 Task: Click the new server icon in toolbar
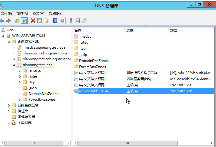tap(71, 21)
